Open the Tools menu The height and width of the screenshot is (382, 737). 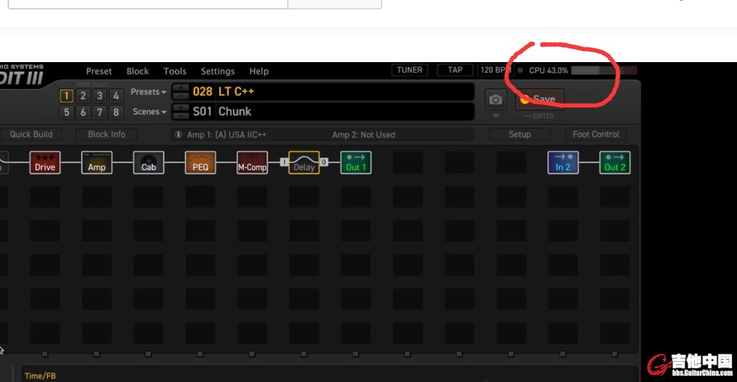(x=175, y=71)
